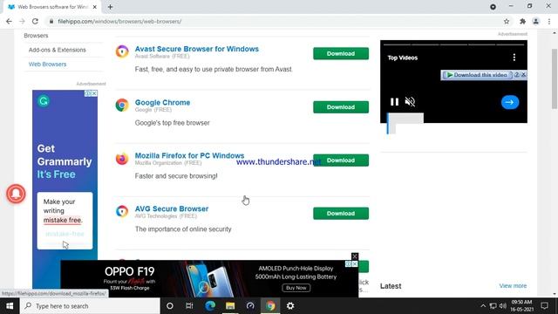Close the Download this video bar
The height and width of the screenshot is (314, 558).
[523, 75]
